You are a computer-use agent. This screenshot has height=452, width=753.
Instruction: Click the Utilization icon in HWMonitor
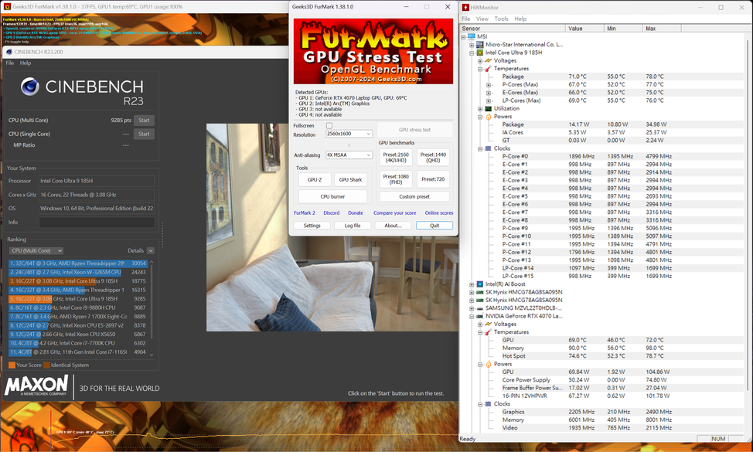pyautogui.click(x=489, y=108)
